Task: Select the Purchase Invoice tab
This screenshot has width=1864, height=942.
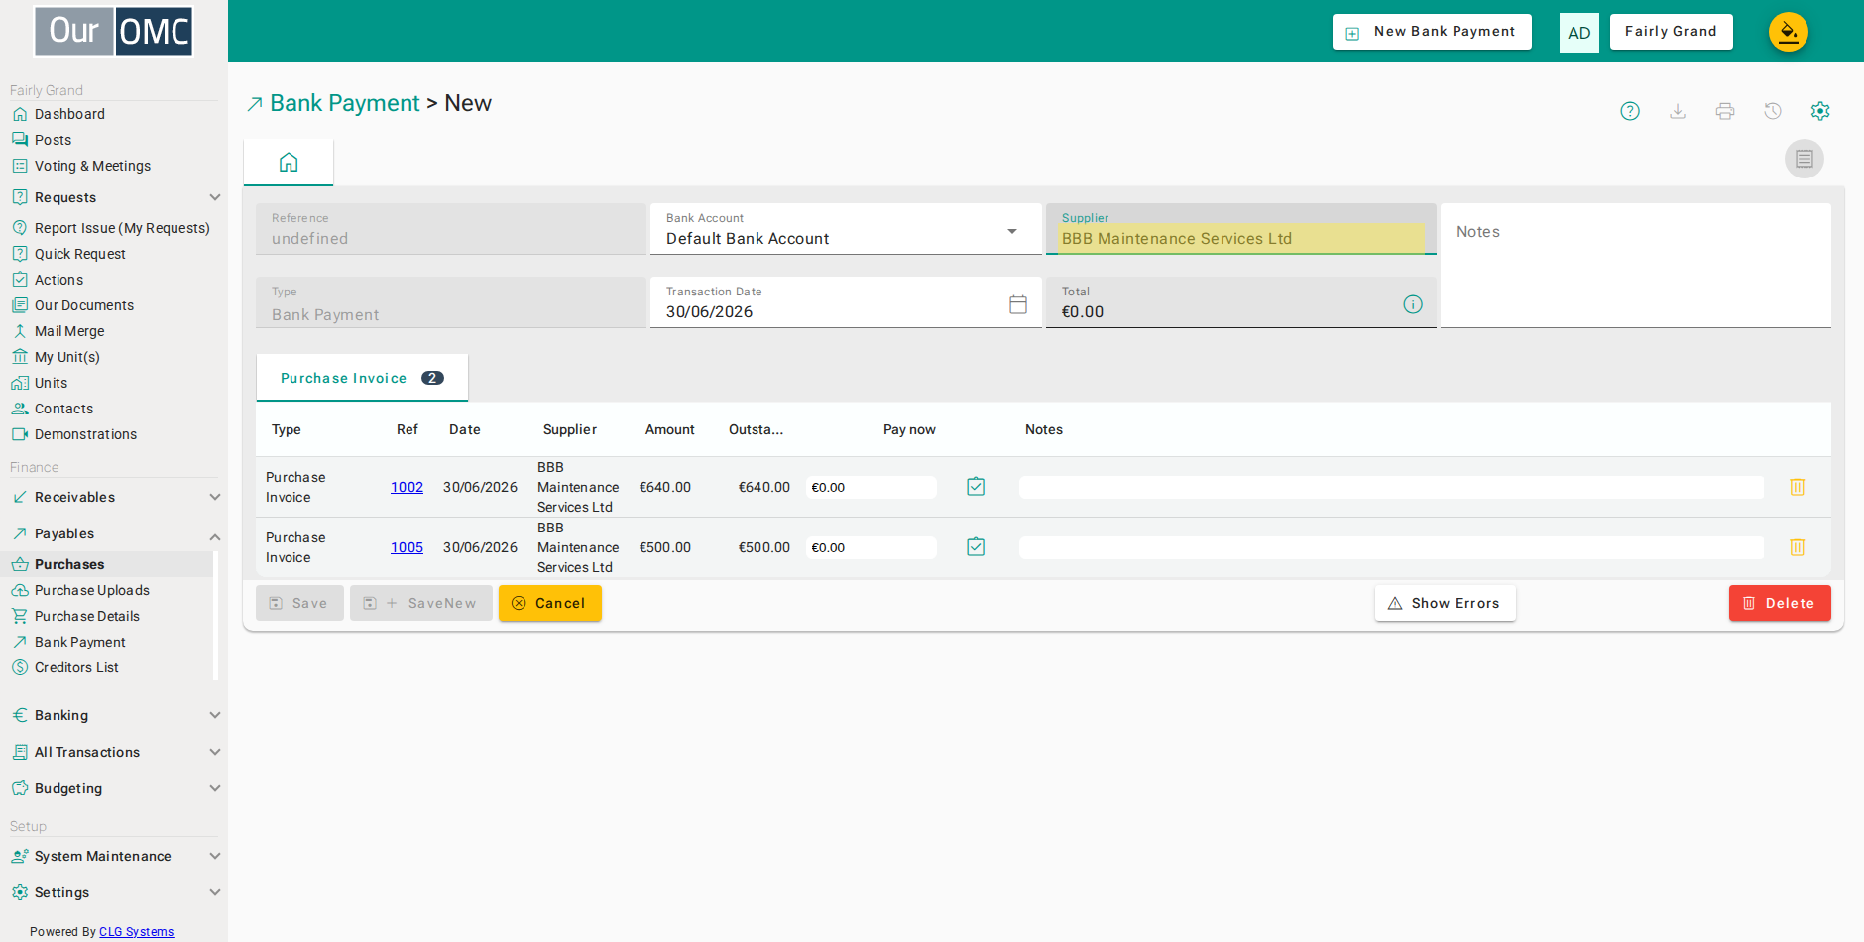Action: (362, 378)
